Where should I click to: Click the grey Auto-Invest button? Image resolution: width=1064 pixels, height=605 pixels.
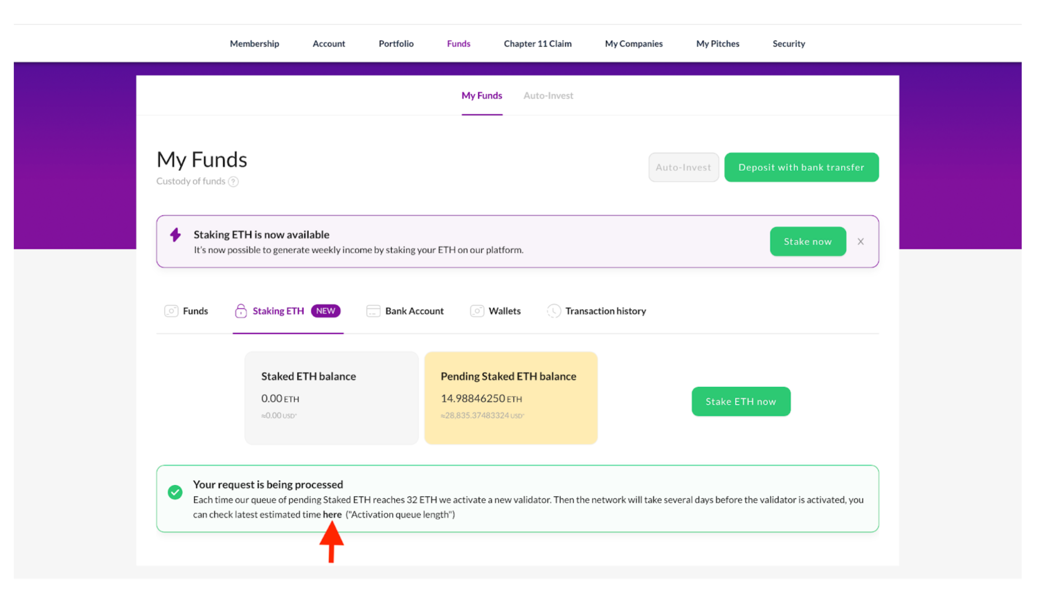(x=683, y=167)
